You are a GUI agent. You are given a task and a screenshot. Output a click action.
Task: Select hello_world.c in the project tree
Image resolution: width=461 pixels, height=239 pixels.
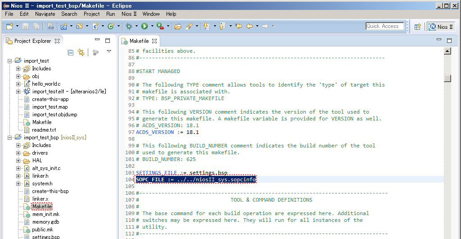[46, 84]
